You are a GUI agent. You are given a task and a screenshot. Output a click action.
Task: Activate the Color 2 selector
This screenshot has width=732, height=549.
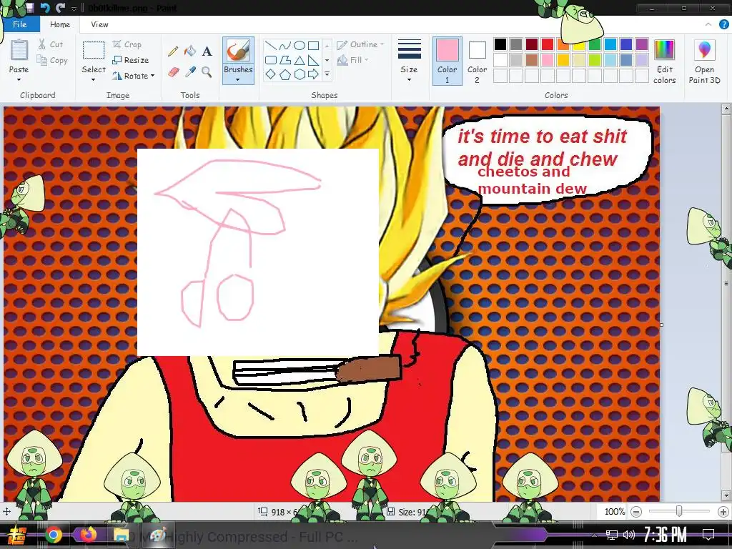[x=477, y=61]
